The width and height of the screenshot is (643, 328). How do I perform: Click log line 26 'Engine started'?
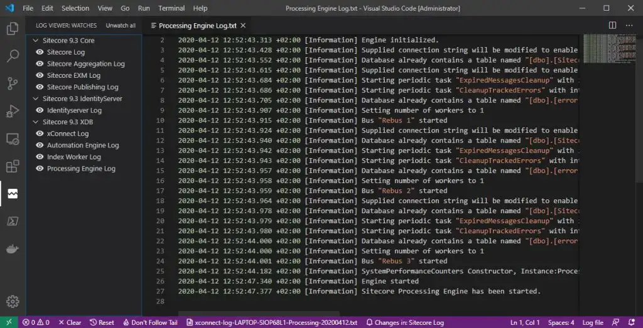pos(389,282)
